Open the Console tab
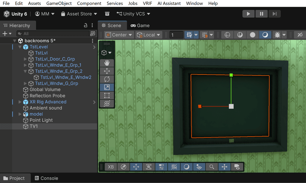The width and height of the screenshot is (306, 183). 46,178
